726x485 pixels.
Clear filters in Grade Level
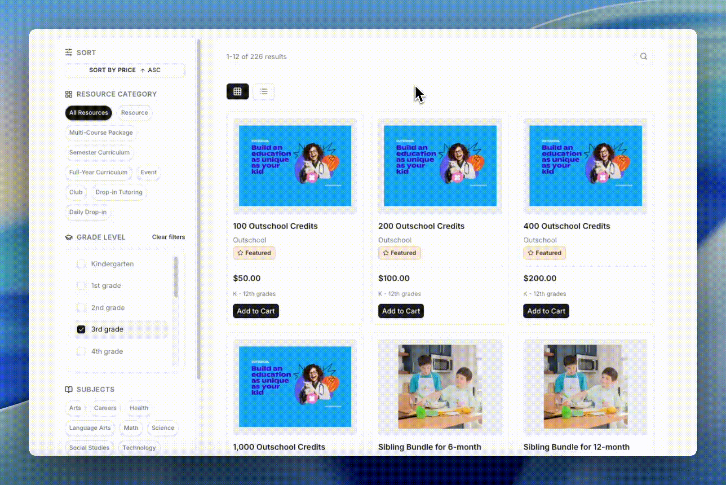click(168, 237)
